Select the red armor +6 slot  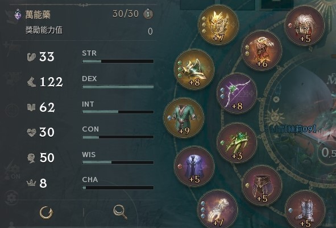pyautogui.click(x=262, y=50)
